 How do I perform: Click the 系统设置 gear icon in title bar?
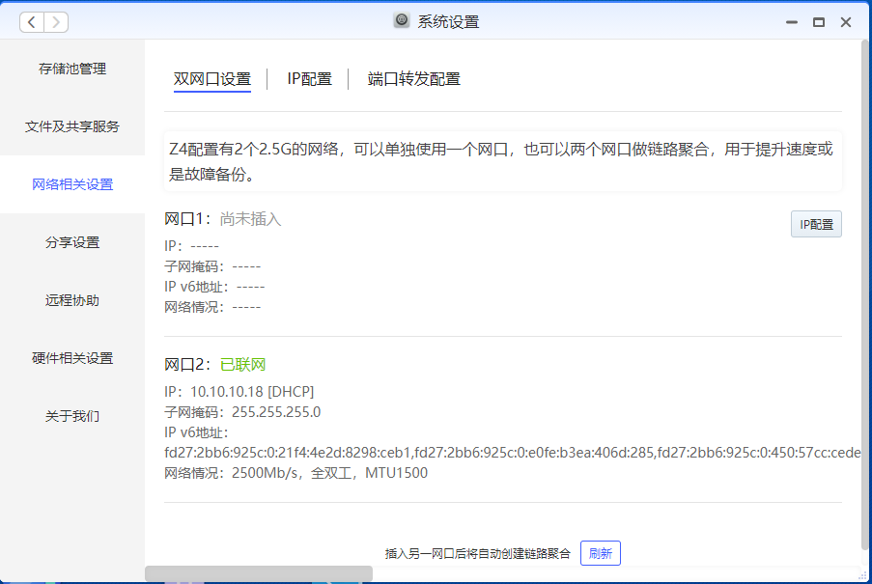tap(402, 21)
